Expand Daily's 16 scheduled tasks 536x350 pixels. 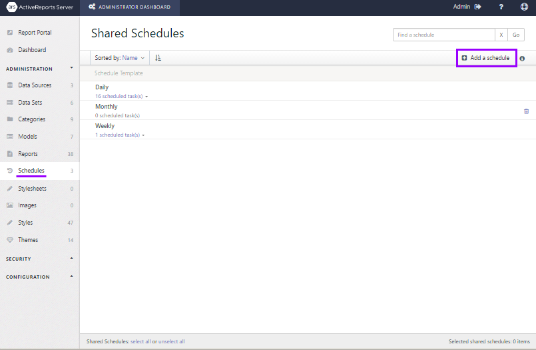click(x=121, y=96)
